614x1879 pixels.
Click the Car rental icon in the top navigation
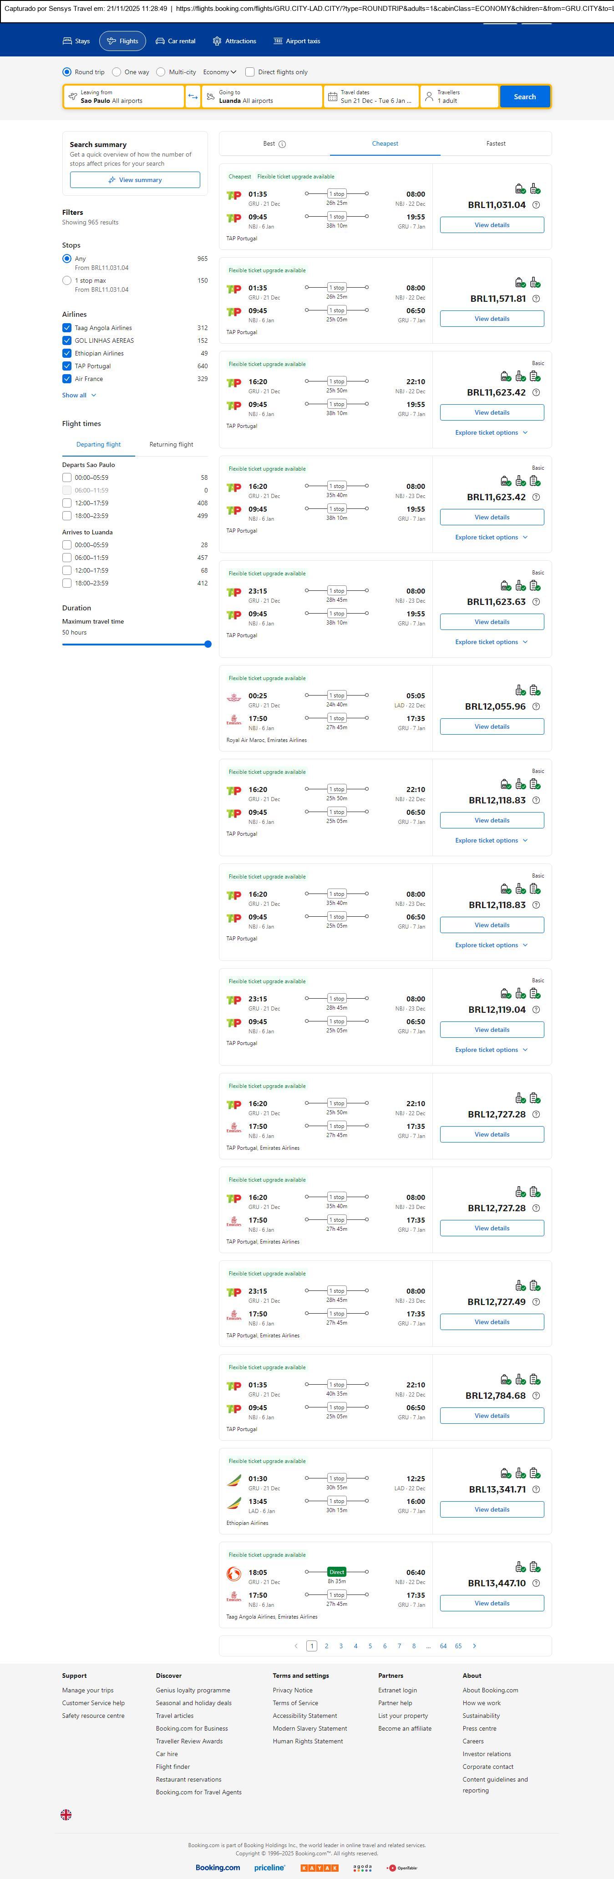click(x=160, y=41)
